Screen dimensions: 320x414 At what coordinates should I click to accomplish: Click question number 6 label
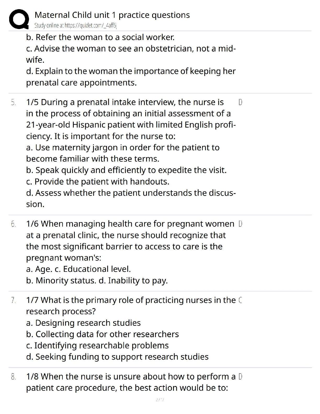[13, 224]
